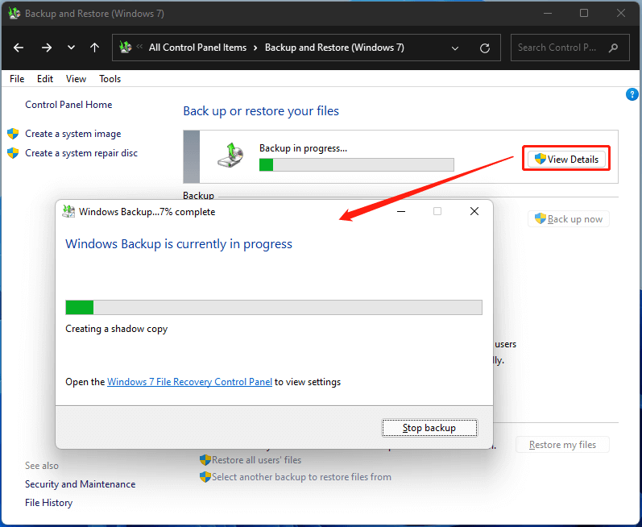Click the Windows Backup dialog progress bar
The height and width of the screenshot is (527, 642).
click(273, 307)
